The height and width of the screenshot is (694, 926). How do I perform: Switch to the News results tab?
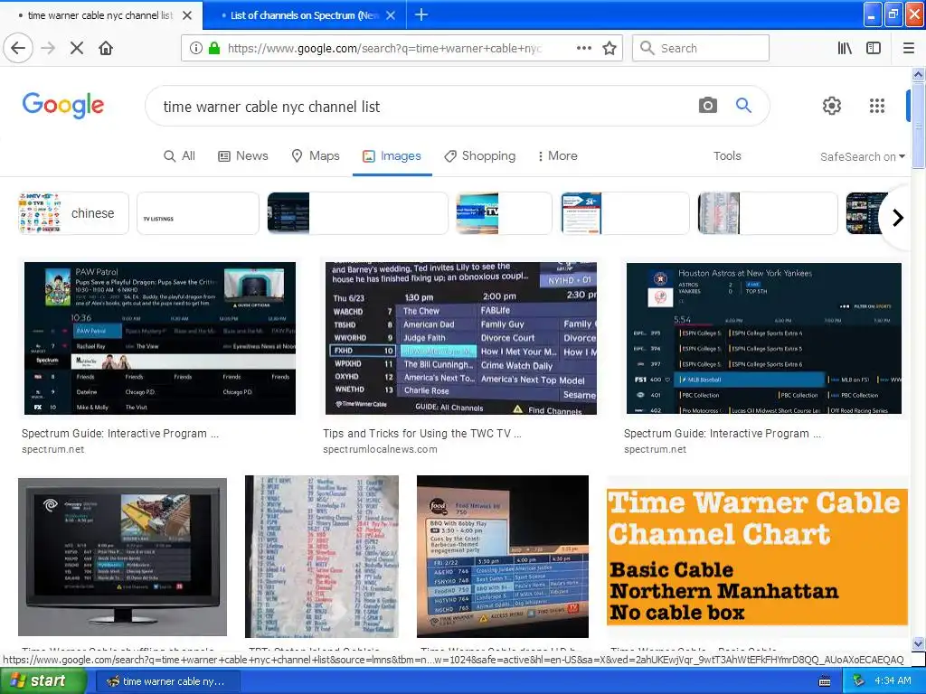[242, 155]
